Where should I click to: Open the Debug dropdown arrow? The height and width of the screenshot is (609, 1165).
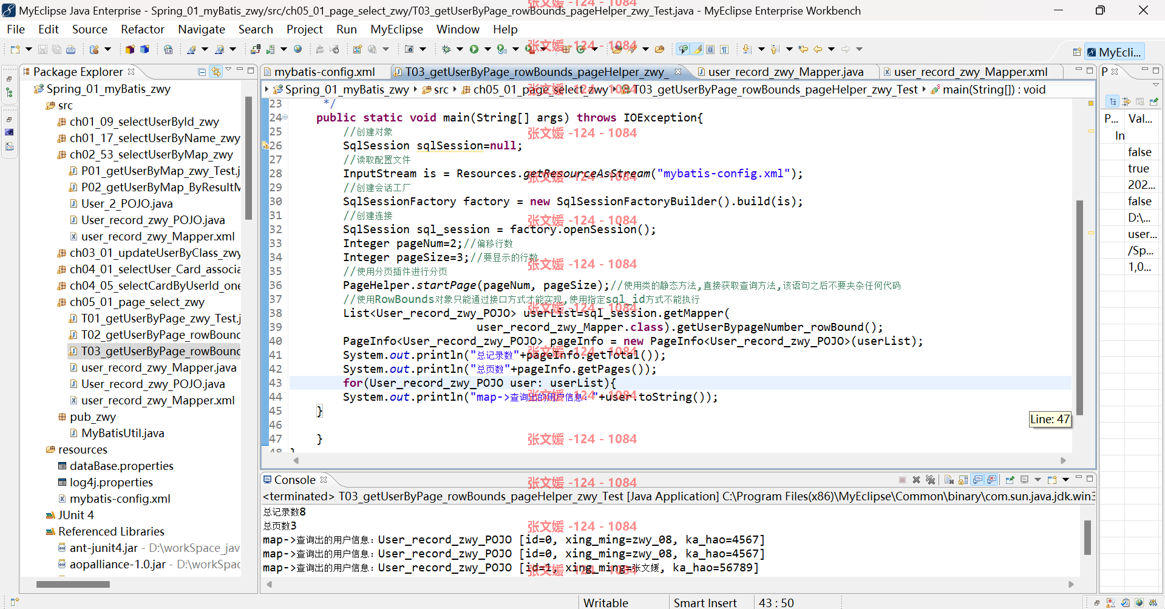click(x=460, y=49)
